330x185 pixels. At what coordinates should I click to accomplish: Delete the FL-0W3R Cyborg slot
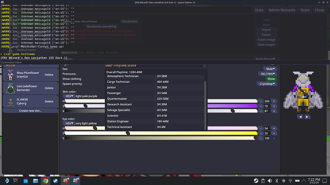[49, 102]
